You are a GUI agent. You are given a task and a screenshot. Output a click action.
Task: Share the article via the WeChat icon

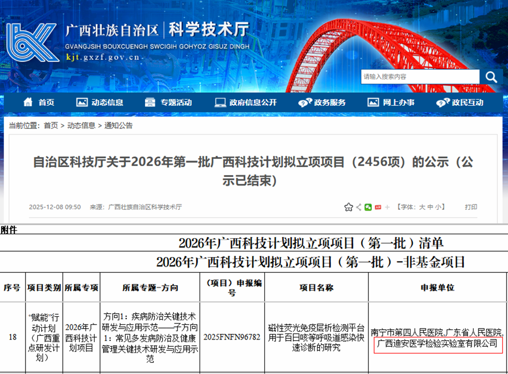coord(368,207)
